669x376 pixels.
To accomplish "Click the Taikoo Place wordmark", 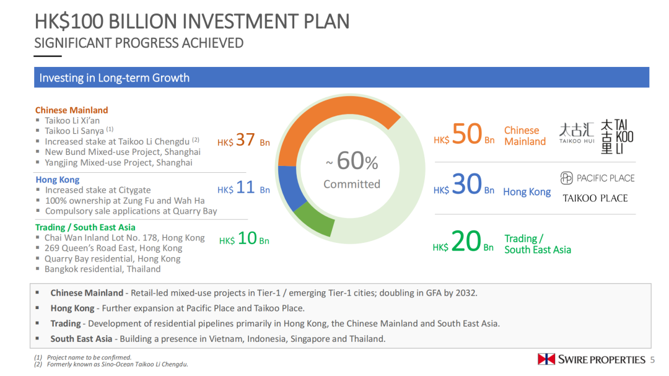I will [595, 198].
